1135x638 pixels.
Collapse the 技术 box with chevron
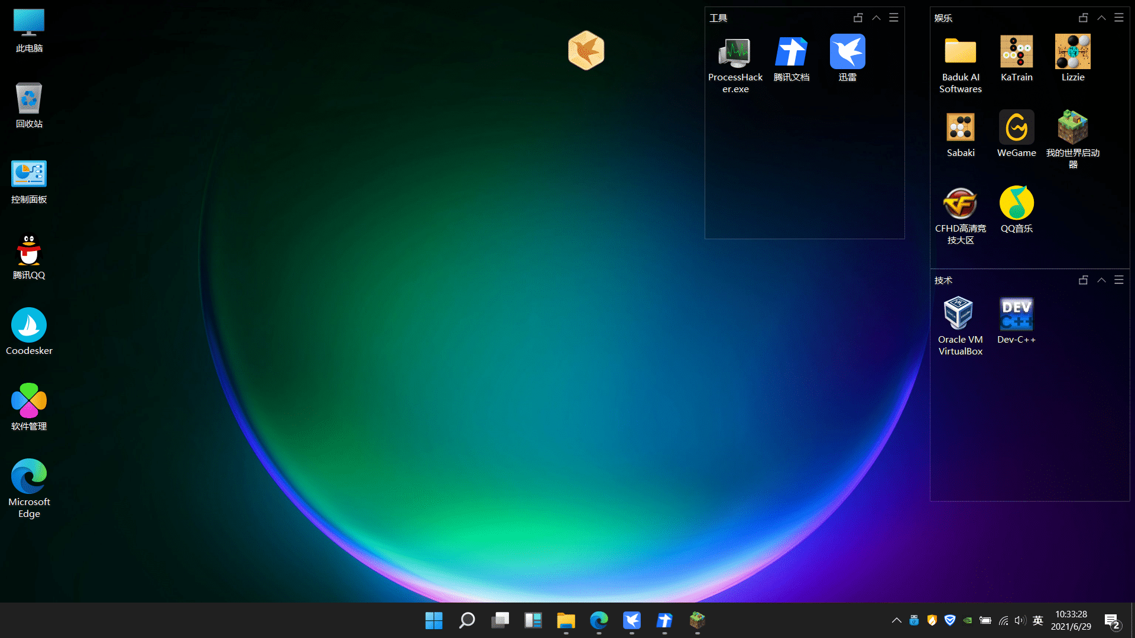[x=1101, y=280]
